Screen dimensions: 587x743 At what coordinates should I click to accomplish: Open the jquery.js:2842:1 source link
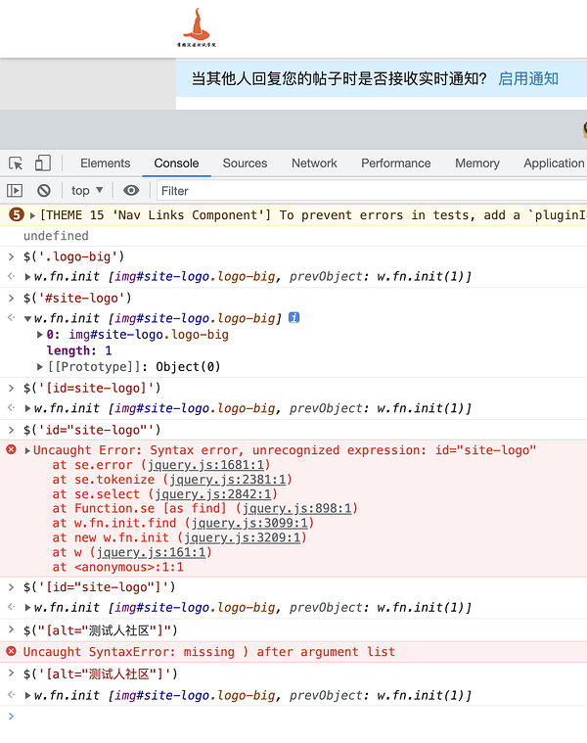(x=213, y=494)
